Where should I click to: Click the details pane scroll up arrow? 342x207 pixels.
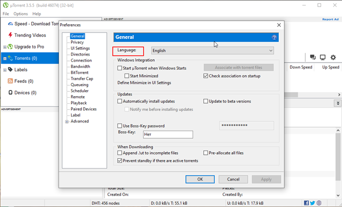(338, 131)
